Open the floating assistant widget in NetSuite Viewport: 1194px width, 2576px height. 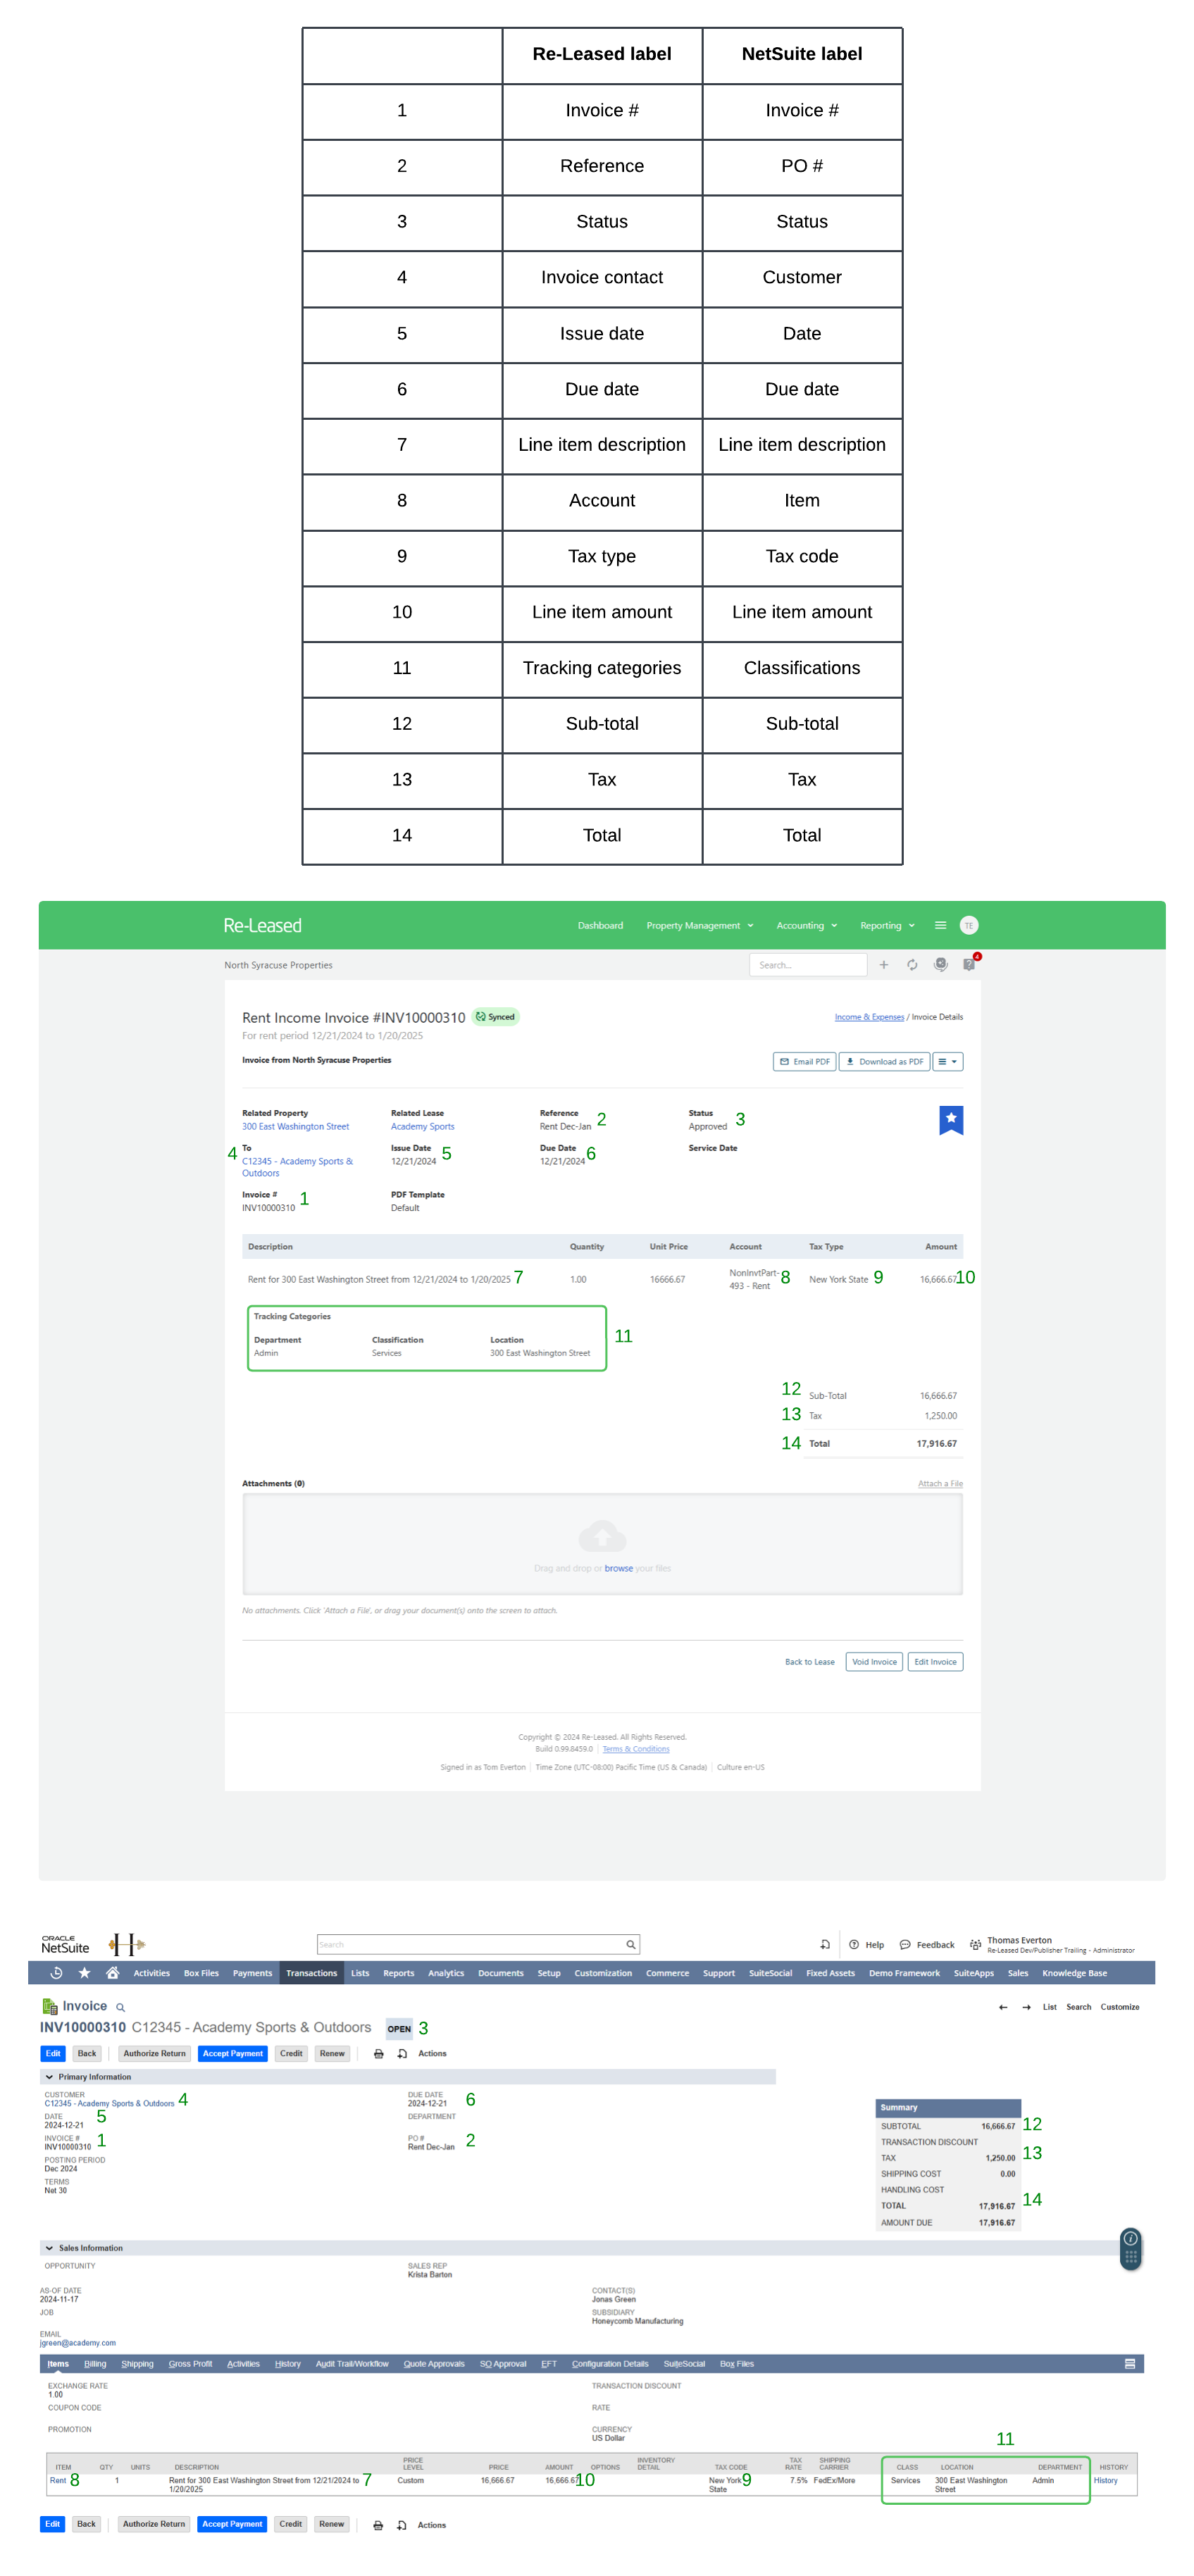pos(1131,2249)
